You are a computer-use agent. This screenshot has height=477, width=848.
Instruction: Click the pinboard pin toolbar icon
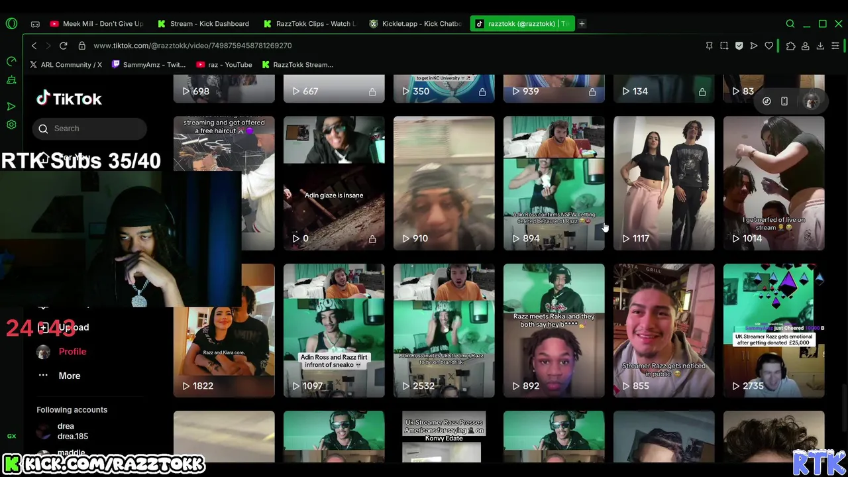tap(709, 46)
